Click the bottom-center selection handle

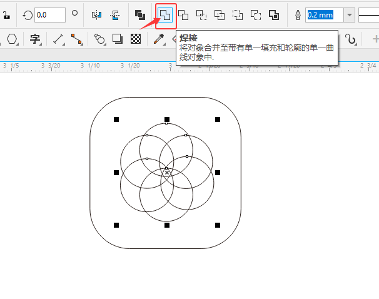click(x=167, y=225)
